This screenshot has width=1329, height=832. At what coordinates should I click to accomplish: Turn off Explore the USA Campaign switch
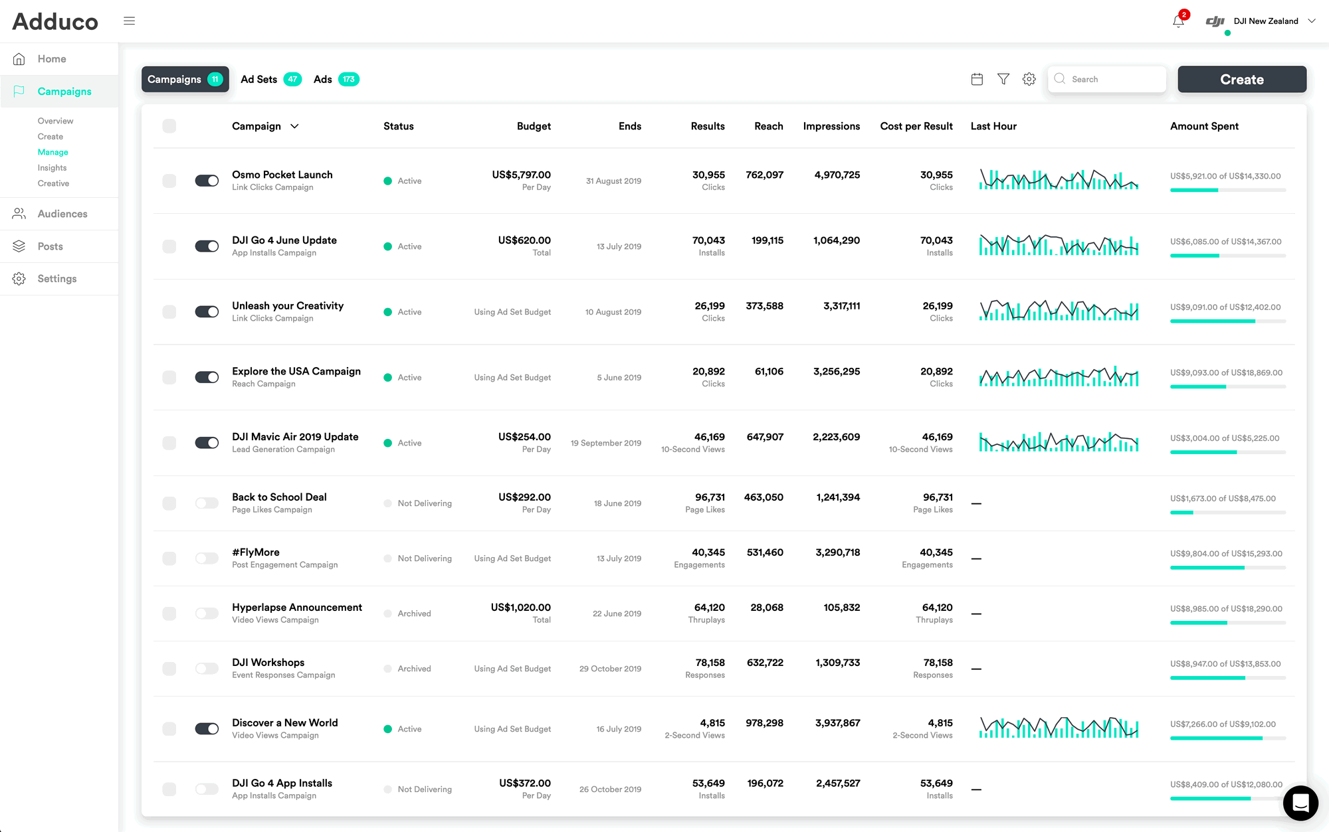pyautogui.click(x=207, y=377)
